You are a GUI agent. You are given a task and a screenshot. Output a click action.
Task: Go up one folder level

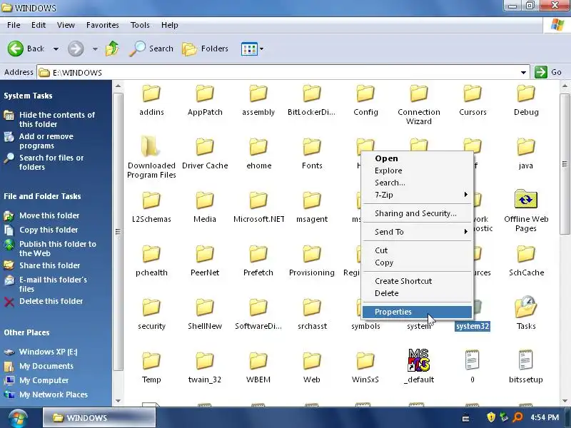pos(112,49)
